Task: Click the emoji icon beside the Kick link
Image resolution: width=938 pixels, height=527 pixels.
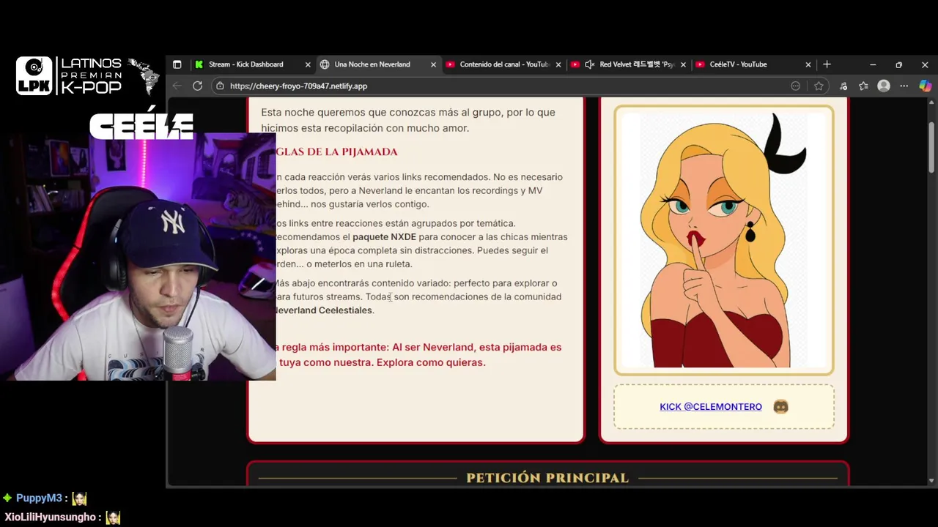Action: tap(780, 406)
